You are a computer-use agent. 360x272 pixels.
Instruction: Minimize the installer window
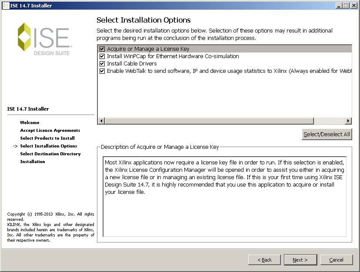[x=339, y=6]
